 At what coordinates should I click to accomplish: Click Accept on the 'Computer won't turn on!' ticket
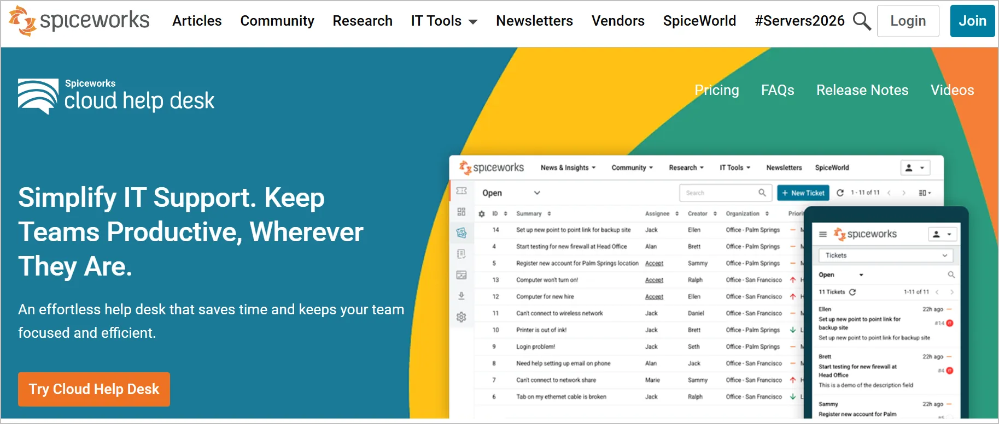pyautogui.click(x=654, y=280)
